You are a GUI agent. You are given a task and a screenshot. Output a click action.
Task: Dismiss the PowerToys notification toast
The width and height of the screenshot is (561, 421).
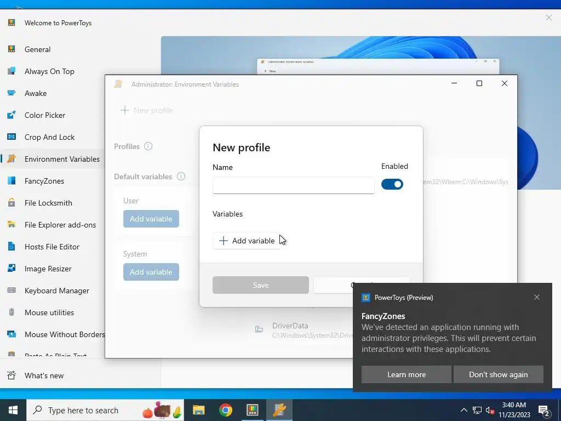537,297
